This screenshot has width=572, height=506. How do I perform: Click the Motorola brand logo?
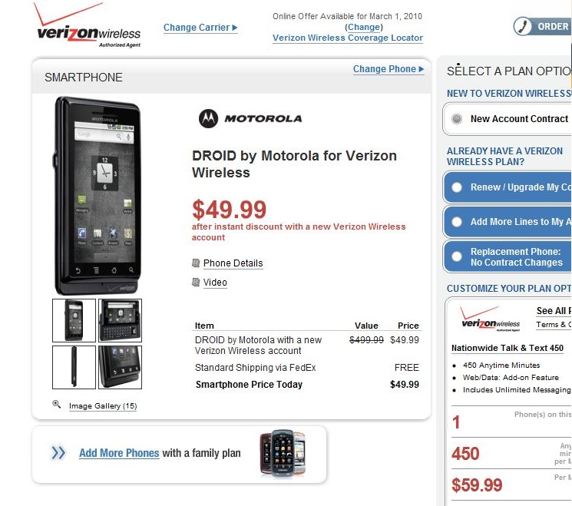(x=250, y=118)
